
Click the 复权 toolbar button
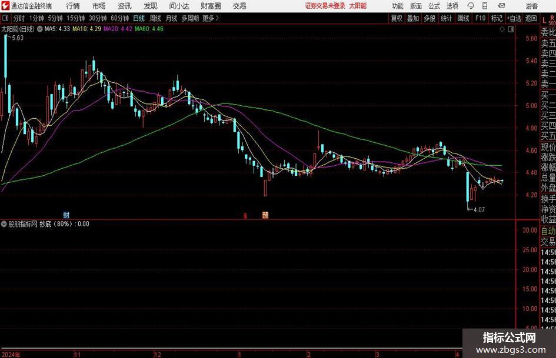pos(397,18)
